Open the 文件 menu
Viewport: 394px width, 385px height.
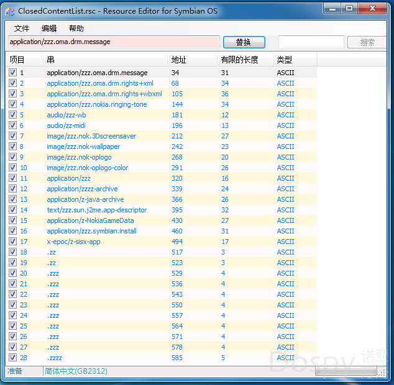(x=22, y=29)
